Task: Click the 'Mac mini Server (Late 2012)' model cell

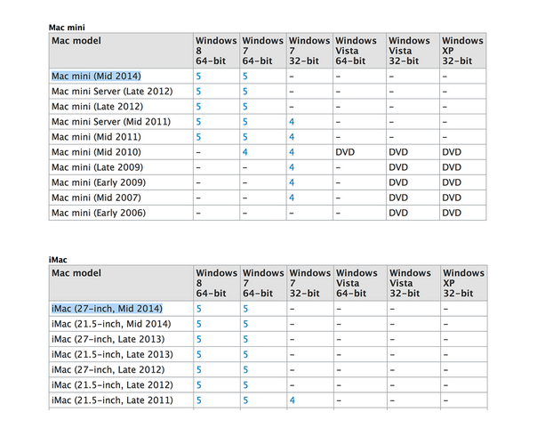Action: (x=121, y=92)
